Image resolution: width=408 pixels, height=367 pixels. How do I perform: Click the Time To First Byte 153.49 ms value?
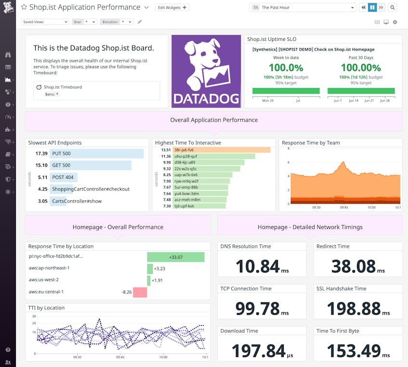coord(358,351)
